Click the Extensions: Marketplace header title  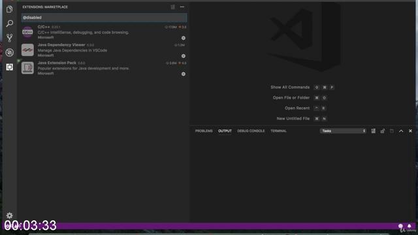(x=45, y=7)
